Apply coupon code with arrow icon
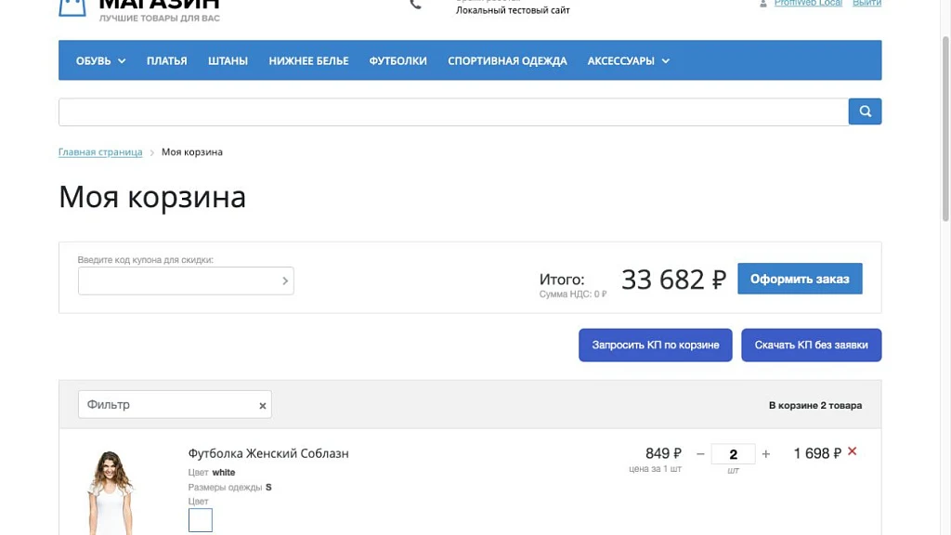This screenshot has height=535, width=951. point(285,281)
